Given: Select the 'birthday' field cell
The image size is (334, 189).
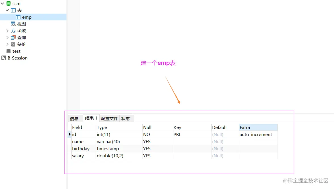Looking at the screenshot, I should tap(84, 148).
